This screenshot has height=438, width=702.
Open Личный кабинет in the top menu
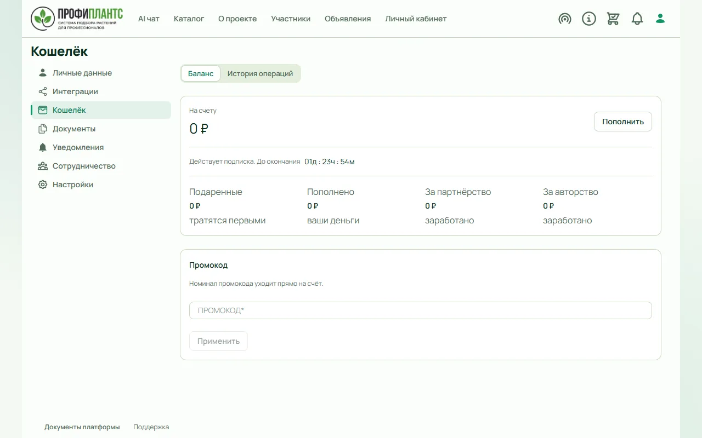pos(416,19)
